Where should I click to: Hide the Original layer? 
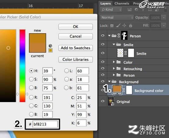(102, 101)
